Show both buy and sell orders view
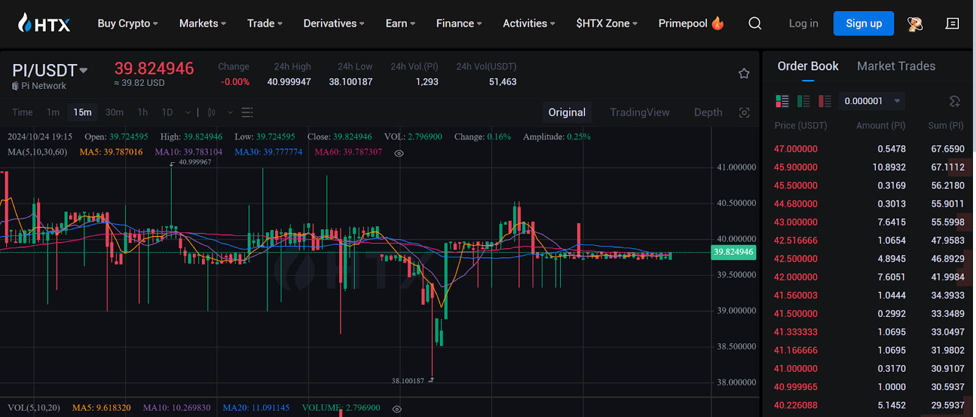The width and height of the screenshot is (976, 417). [x=782, y=101]
